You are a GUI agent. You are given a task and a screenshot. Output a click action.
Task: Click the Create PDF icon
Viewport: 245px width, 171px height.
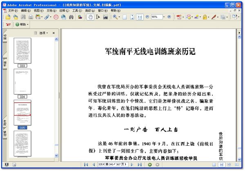click(179, 17)
